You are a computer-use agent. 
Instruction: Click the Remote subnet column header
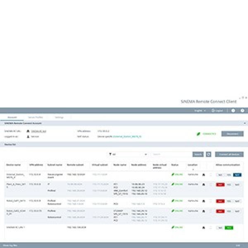point(75,165)
